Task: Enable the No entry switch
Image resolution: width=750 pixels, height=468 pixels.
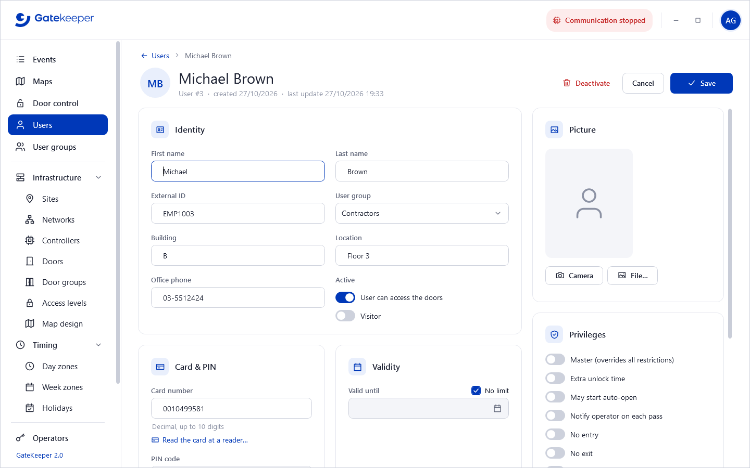Action: tap(555, 435)
